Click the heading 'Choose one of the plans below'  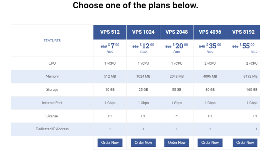[x=135, y=6]
